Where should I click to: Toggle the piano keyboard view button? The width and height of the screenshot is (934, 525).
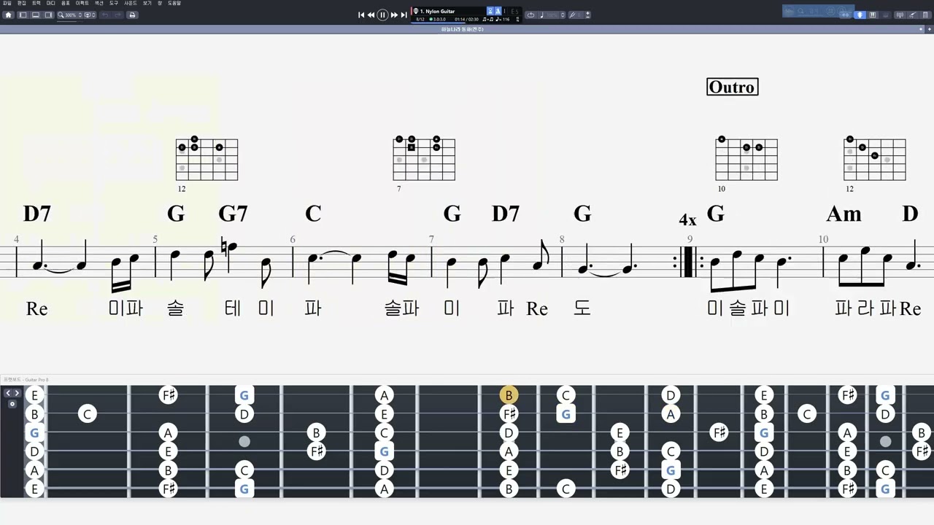coord(873,15)
